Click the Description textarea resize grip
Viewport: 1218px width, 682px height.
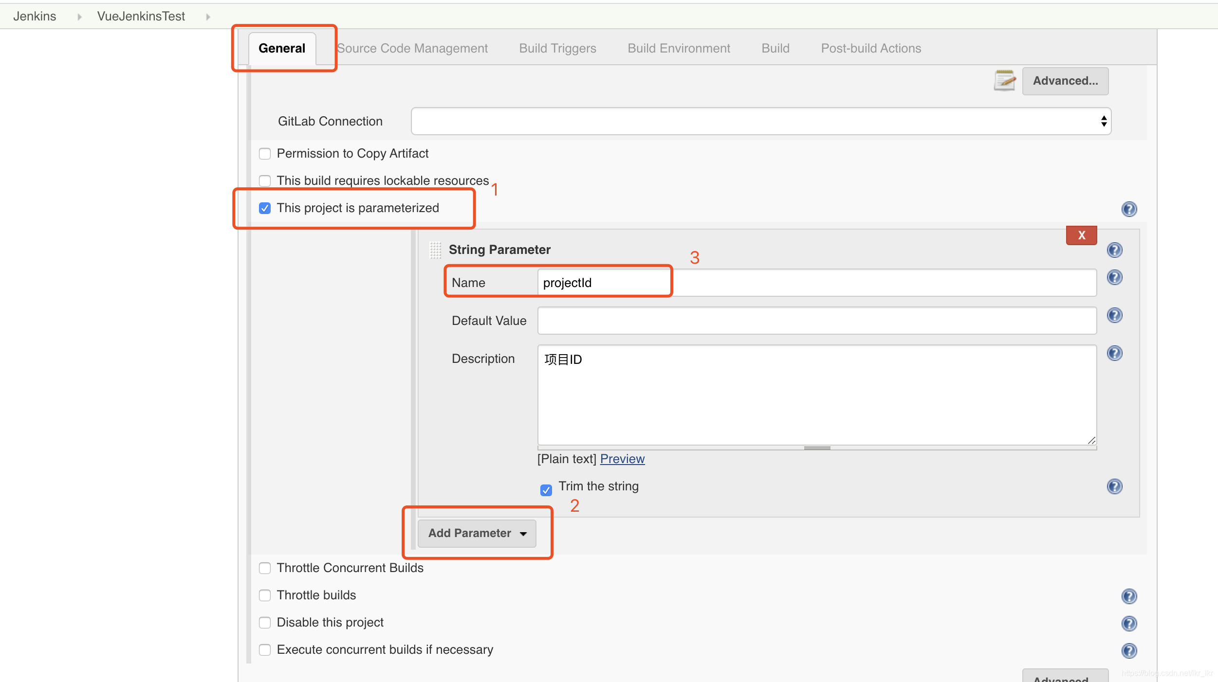click(x=1091, y=440)
